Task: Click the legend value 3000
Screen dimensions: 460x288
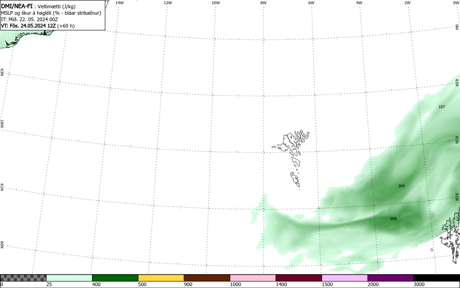Action: [419, 284]
